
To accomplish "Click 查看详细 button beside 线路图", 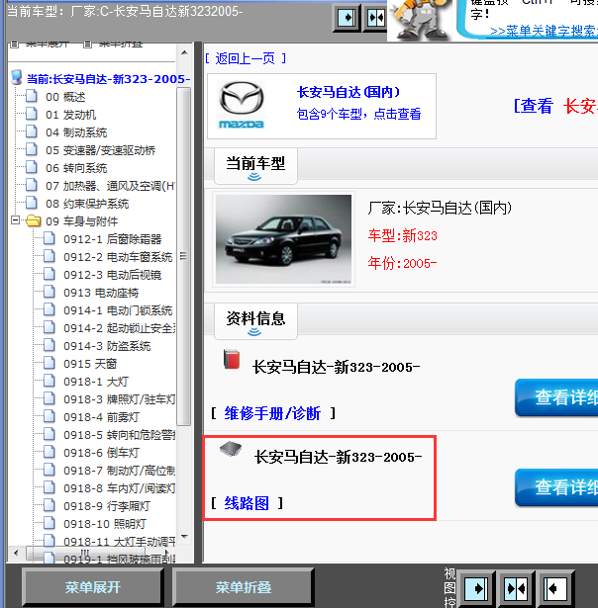I will 556,487.
